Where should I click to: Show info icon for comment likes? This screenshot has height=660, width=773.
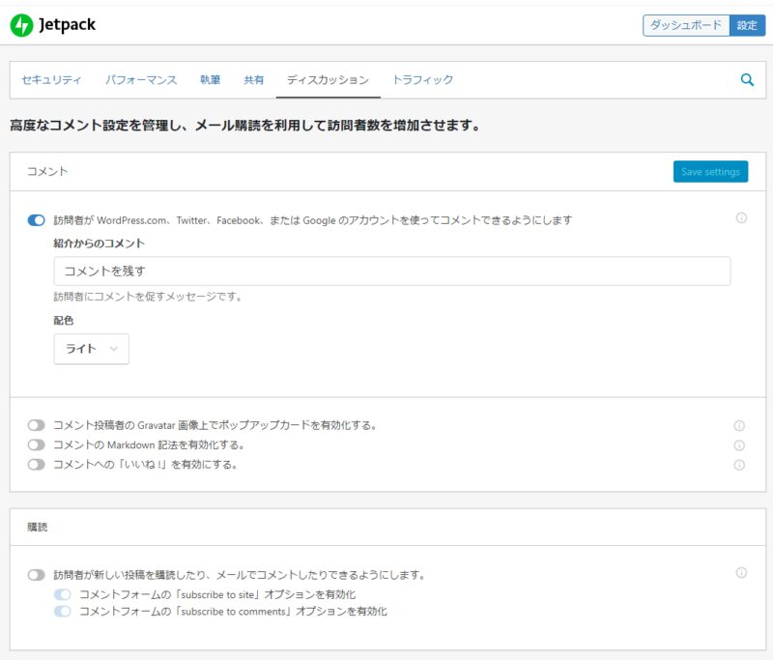(x=739, y=465)
